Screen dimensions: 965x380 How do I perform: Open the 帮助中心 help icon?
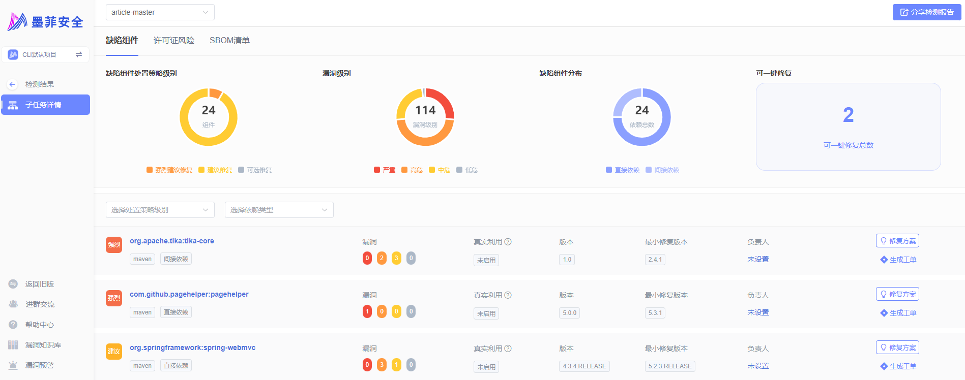coord(13,325)
